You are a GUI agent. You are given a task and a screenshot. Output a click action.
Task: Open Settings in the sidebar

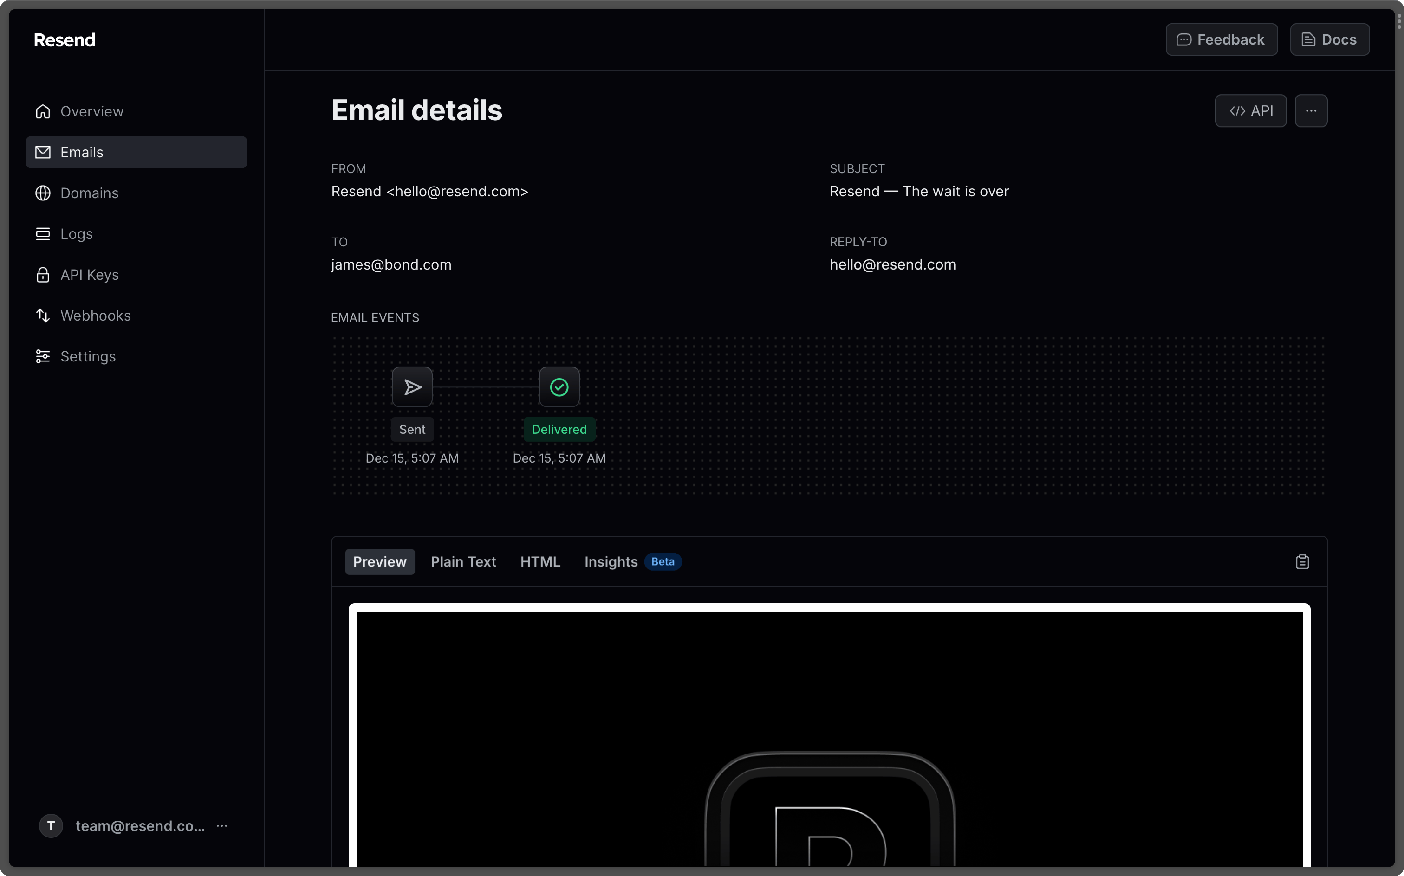136,356
